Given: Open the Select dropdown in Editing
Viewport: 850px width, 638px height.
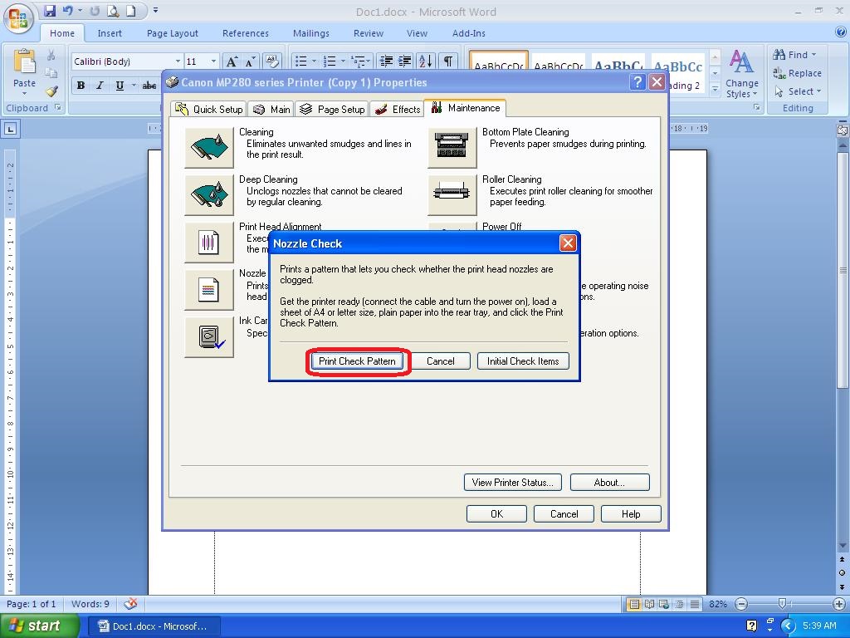Looking at the screenshot, I should pyautogui.click(x=798, y=91).
